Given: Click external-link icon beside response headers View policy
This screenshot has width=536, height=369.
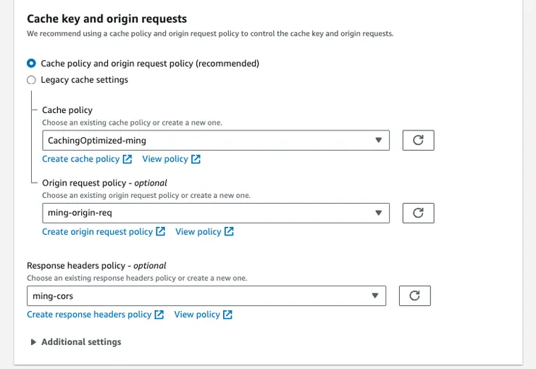Looking at the screenshot, I should [227, 314].
